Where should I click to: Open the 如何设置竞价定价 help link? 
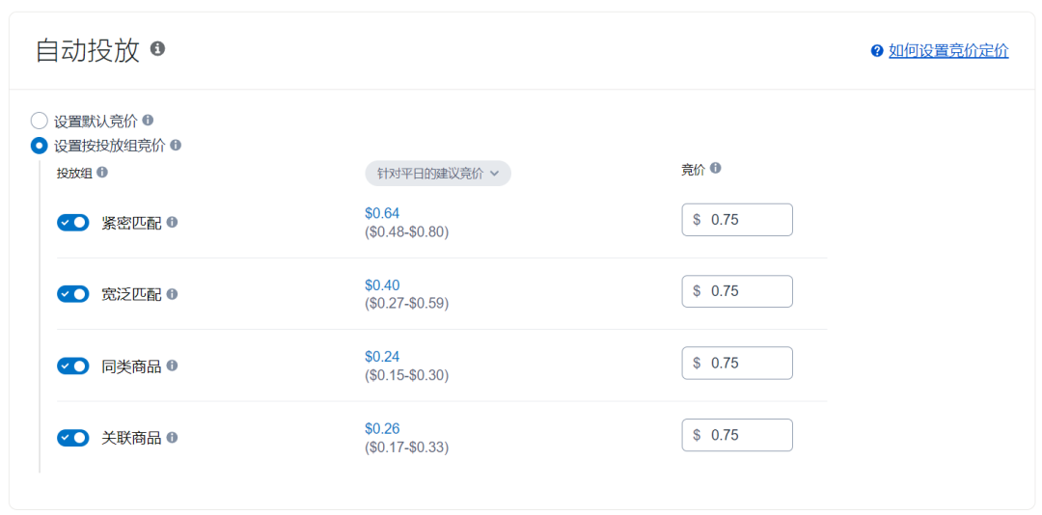coord(948,50)
